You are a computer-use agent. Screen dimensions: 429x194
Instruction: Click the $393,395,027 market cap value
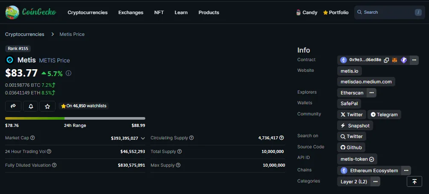point(124,138)
